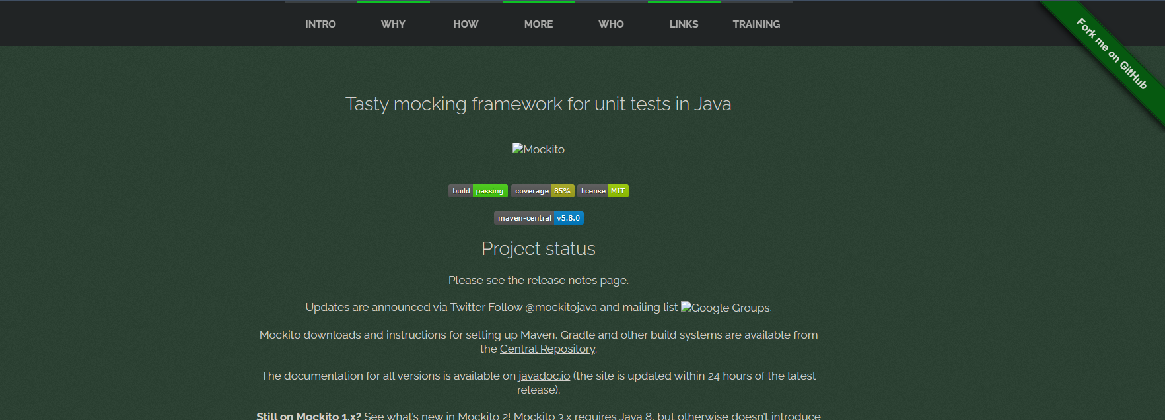Click the Project status heading
The image size is (1165, 420).
(538, 248)
